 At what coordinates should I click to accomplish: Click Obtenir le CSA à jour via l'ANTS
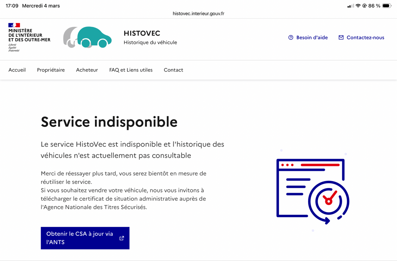[x=85, y=238]
